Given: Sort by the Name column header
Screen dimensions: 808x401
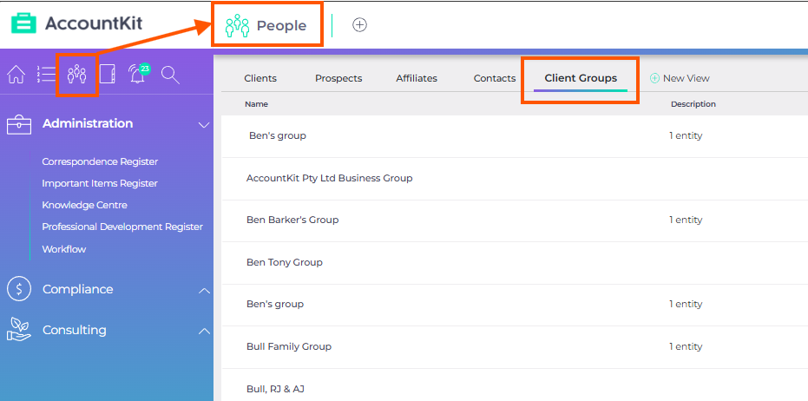Looking at the screenshot, I should (x=257, y=104).
